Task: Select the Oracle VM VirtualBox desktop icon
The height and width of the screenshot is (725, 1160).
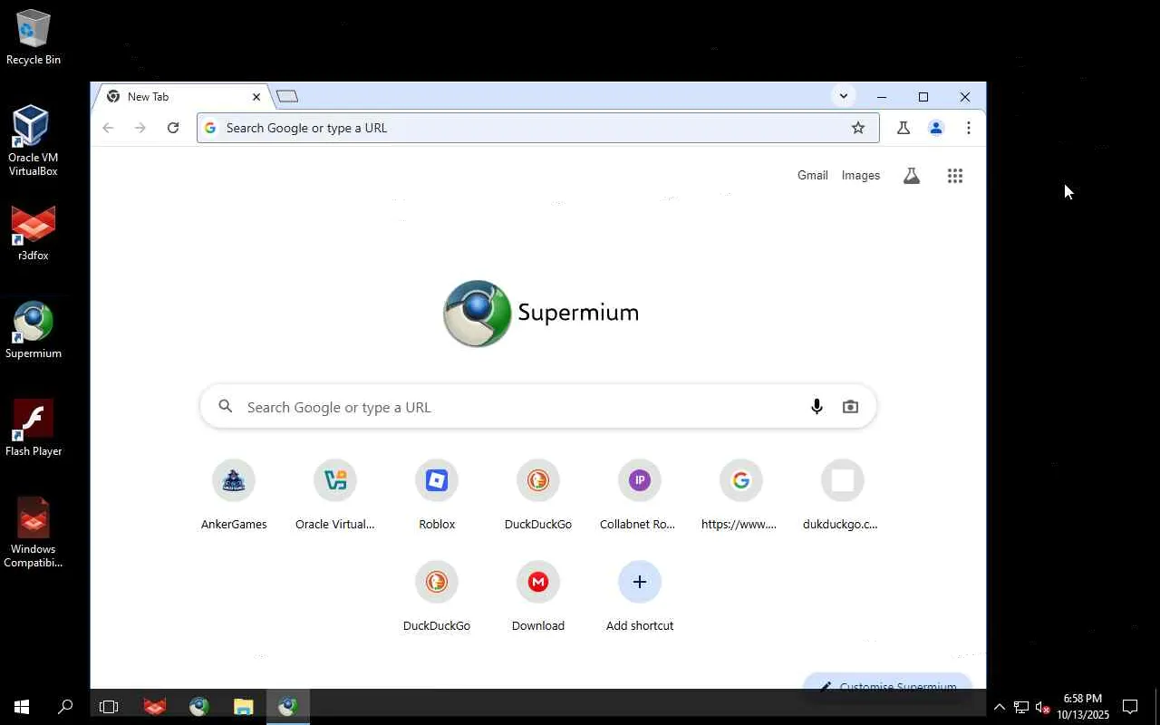Action: 34,141
